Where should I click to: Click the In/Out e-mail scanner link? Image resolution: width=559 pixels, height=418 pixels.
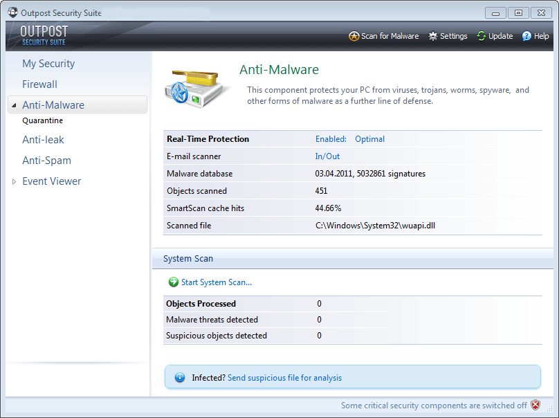pyautogui.click(x=327, y=156)
